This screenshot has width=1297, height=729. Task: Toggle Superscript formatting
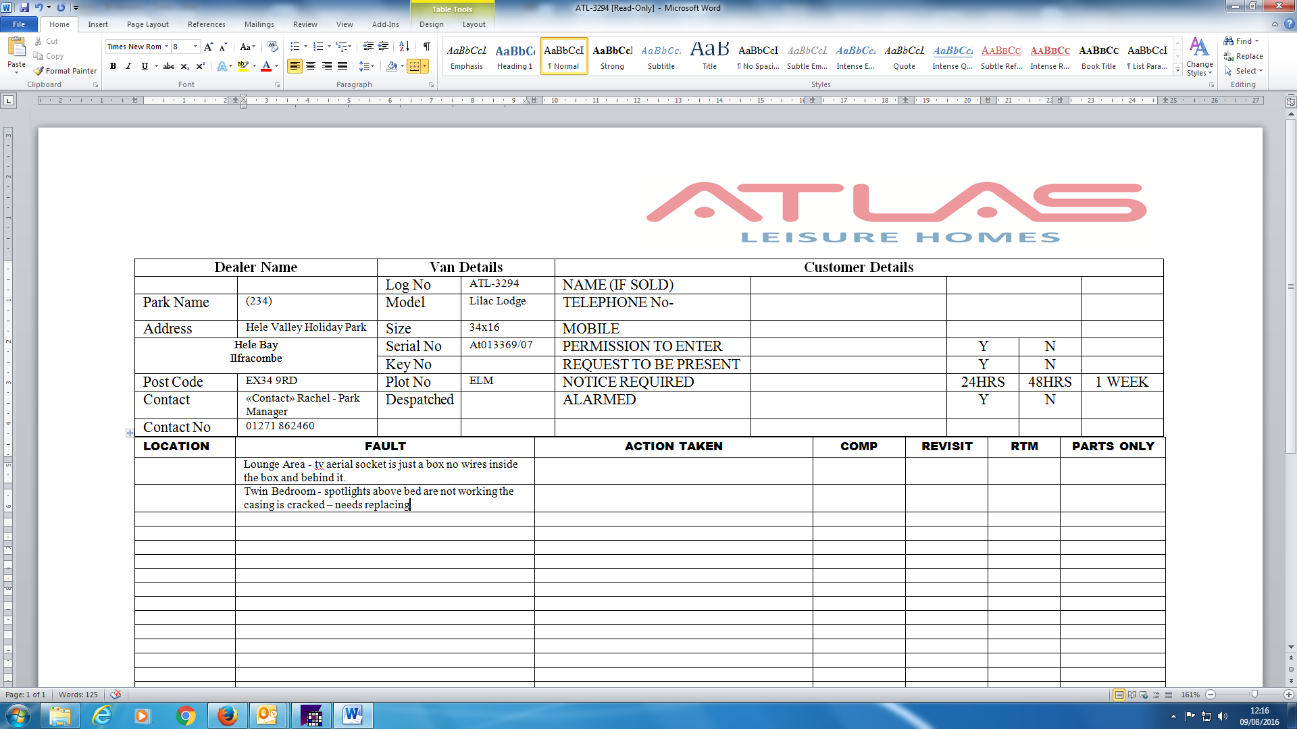click(200, 66)
